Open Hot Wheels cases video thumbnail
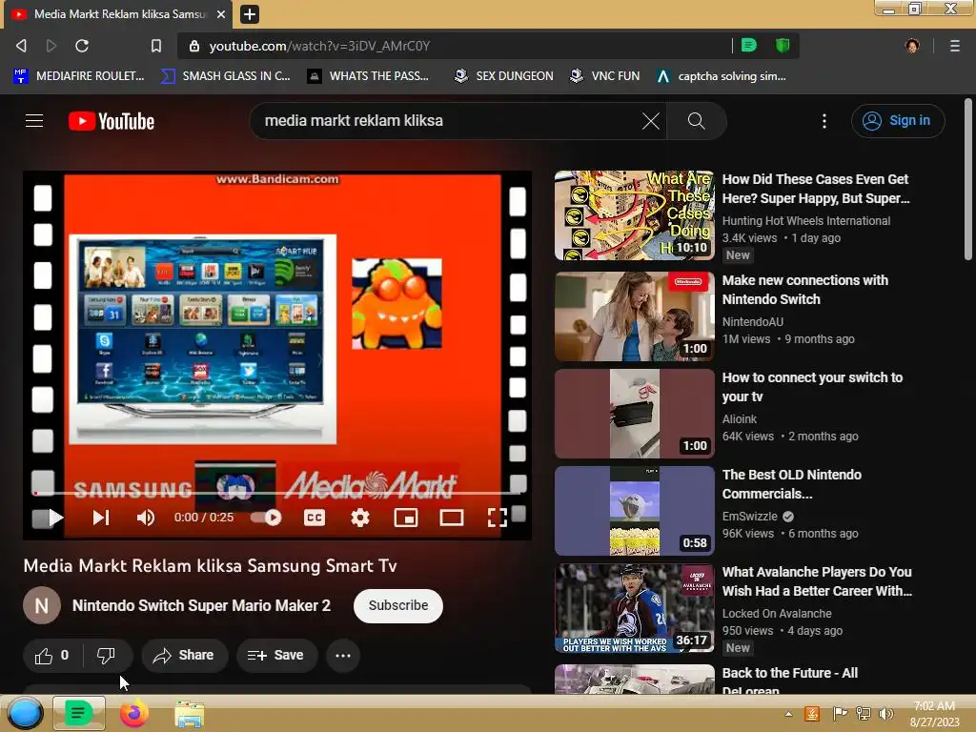 (x=634, y=215)
